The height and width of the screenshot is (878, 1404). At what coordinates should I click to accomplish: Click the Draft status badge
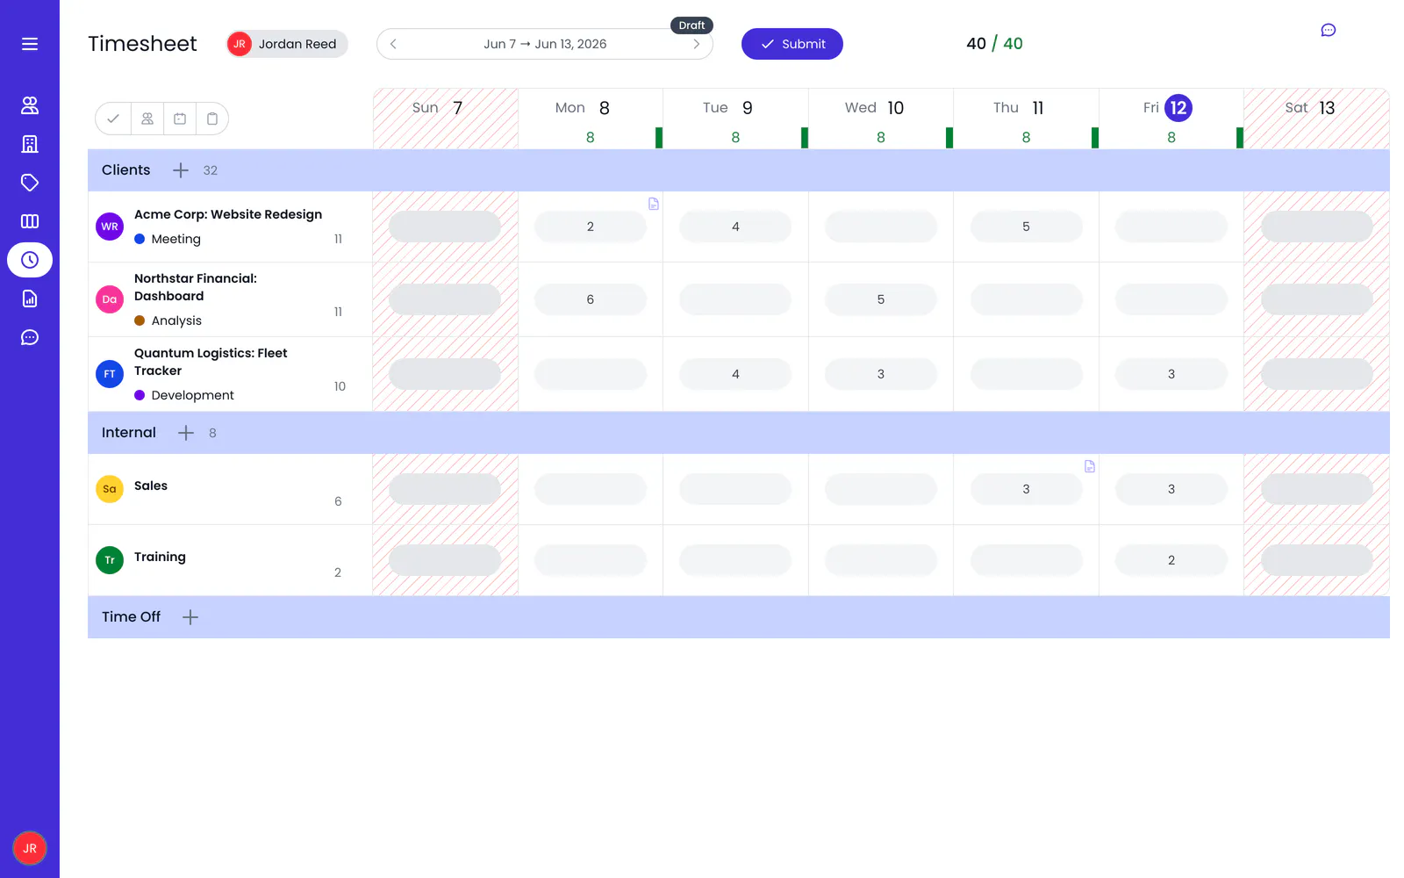[691, 25]
